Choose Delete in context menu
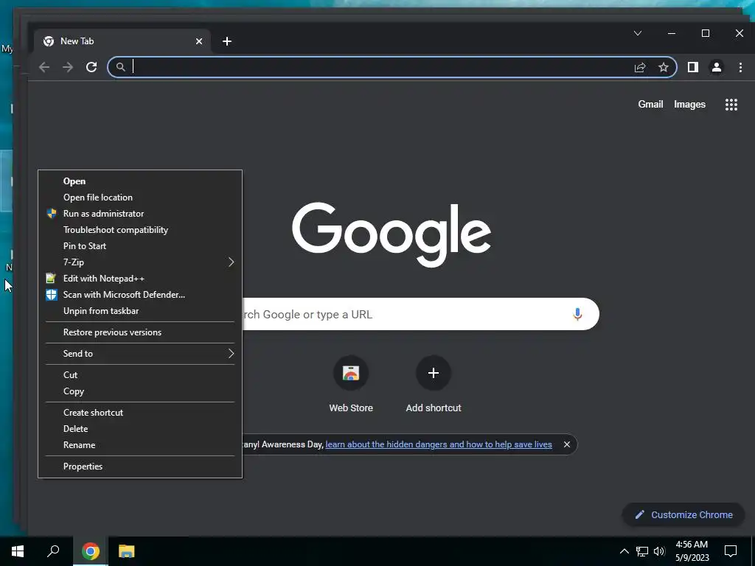 point(140,429)
